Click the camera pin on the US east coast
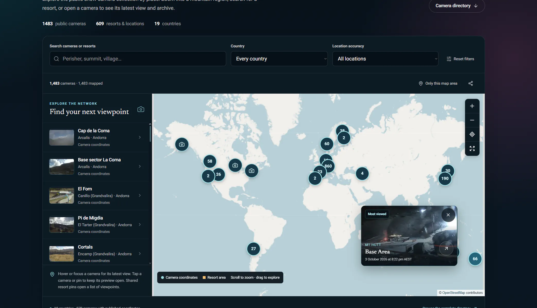Screen dimensions: 537x308 point(251,171)
